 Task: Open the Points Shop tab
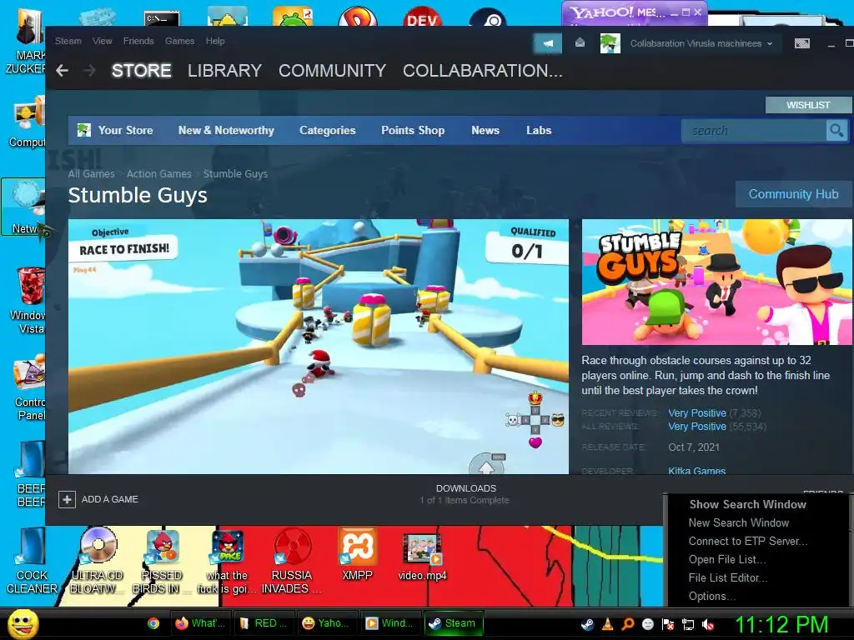[x=413, y=131]
